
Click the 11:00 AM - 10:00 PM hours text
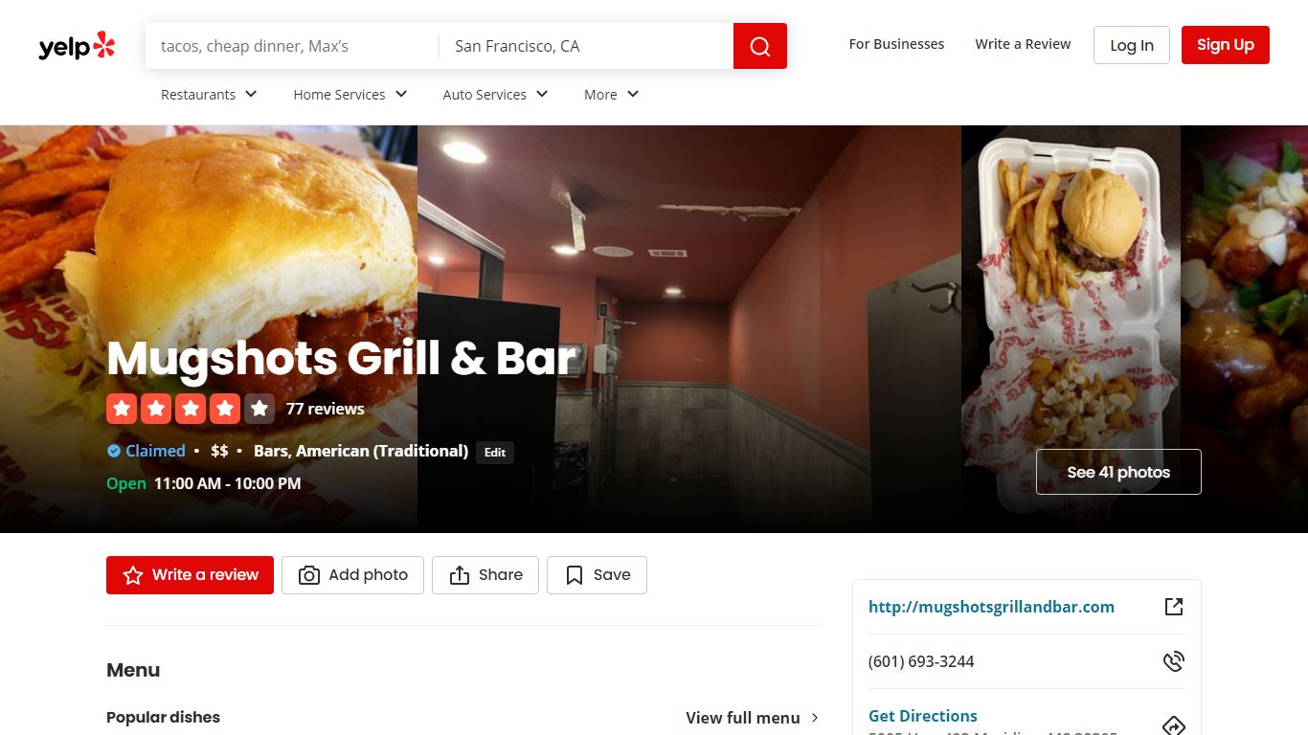tap(228, 483)
